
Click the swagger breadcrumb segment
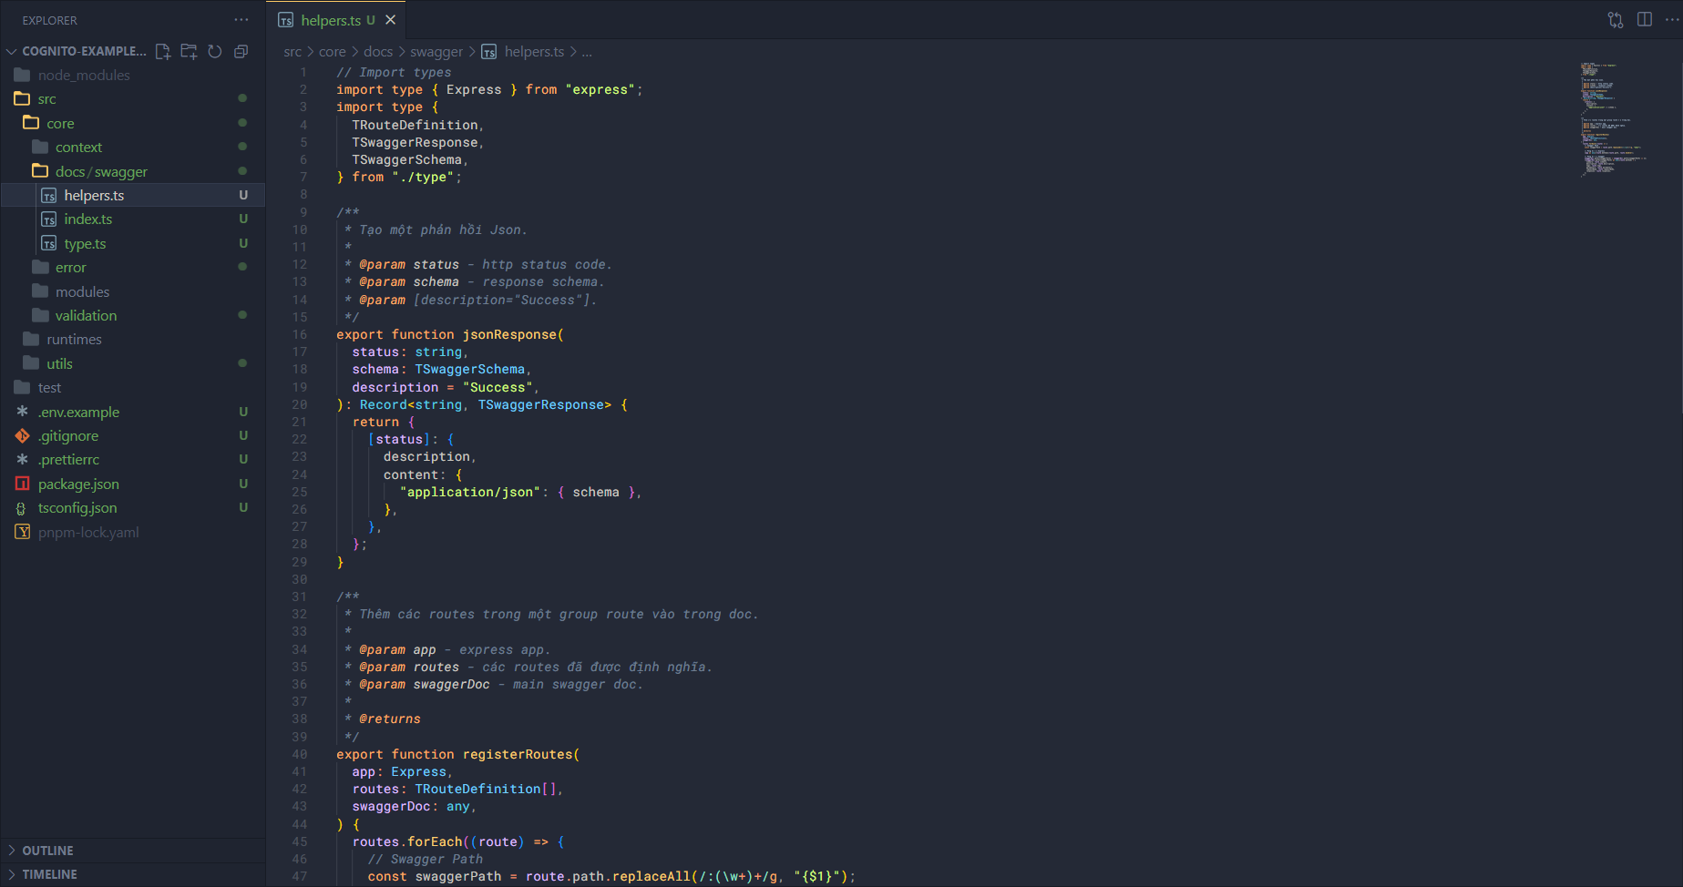pyautogui.click(x=436, y=52)
